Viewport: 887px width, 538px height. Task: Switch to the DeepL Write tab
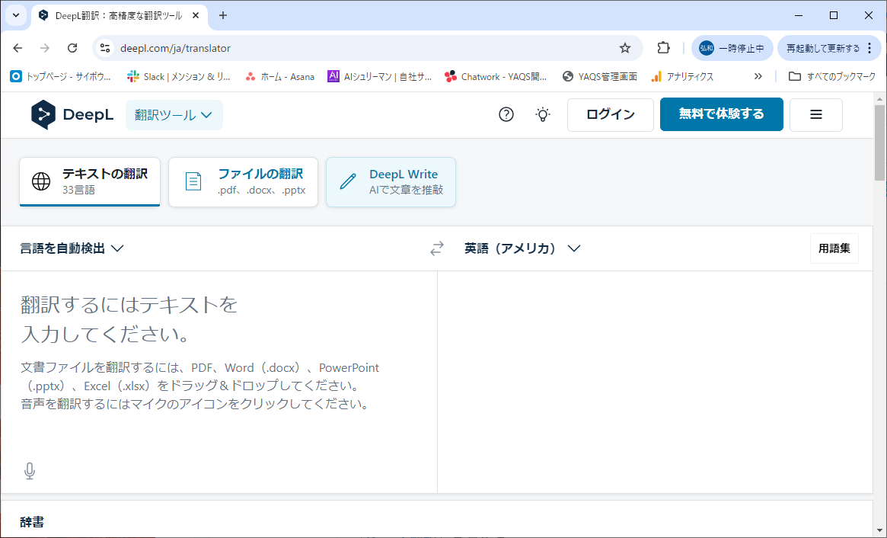click(391, 182)
